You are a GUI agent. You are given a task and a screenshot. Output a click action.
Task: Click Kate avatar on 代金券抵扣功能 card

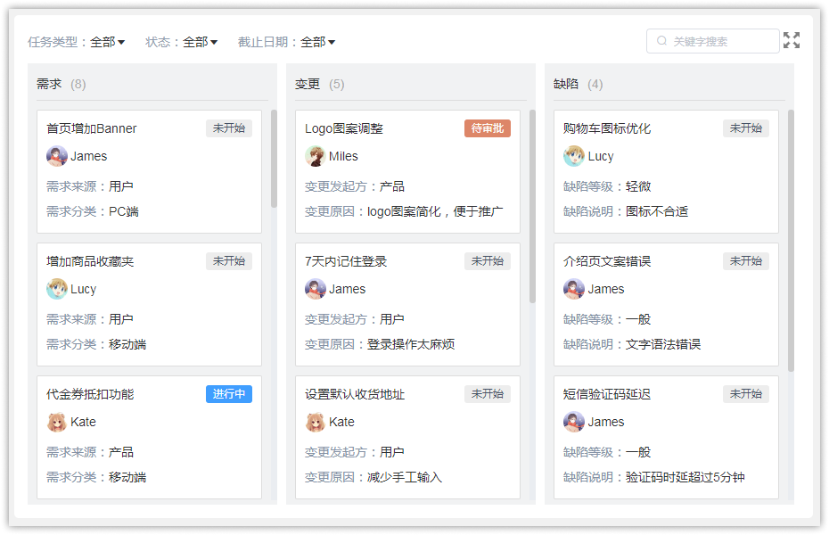(56, 422)
